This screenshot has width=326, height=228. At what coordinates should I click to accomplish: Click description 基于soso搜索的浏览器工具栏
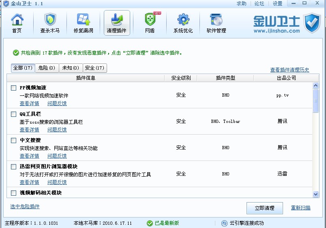(51, 122)
